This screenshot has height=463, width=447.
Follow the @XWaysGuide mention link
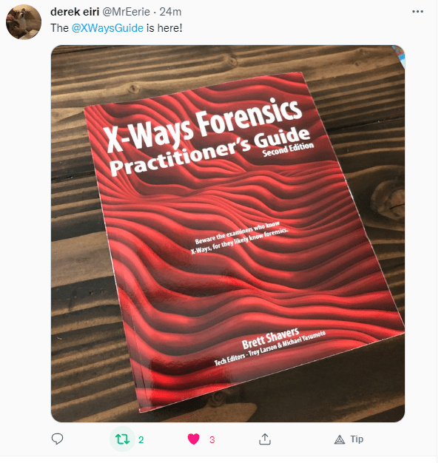coord(107,28)
